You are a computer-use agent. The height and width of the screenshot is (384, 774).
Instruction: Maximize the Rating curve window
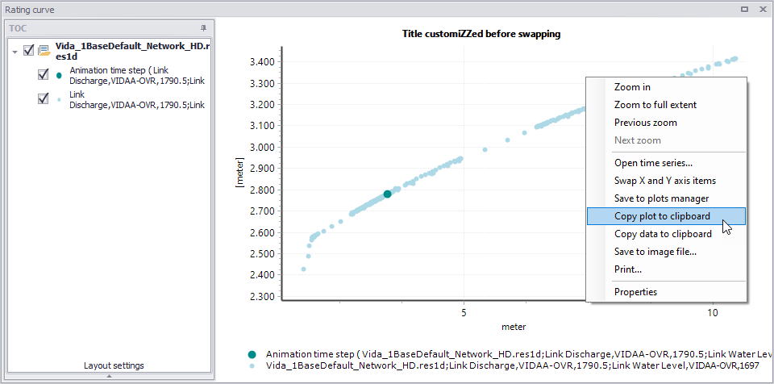(745, 9)
